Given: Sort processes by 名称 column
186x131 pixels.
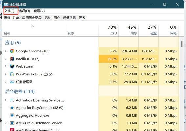Looking at the screenshot, I should (7, 33).
